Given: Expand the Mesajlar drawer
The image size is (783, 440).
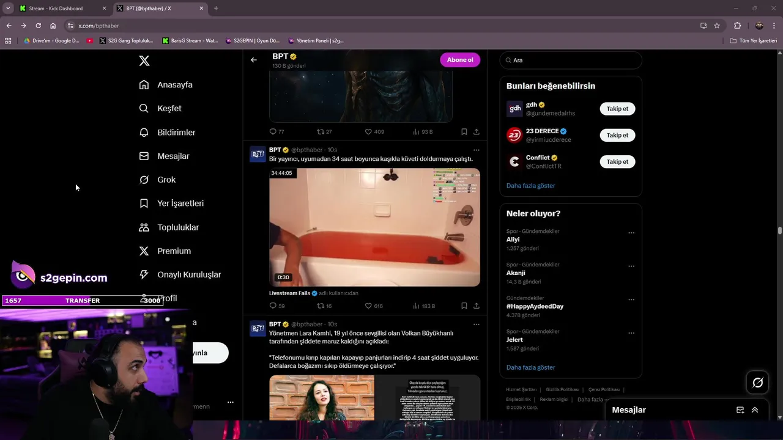Looking at the screenshot, I should (x=755, y=410).
